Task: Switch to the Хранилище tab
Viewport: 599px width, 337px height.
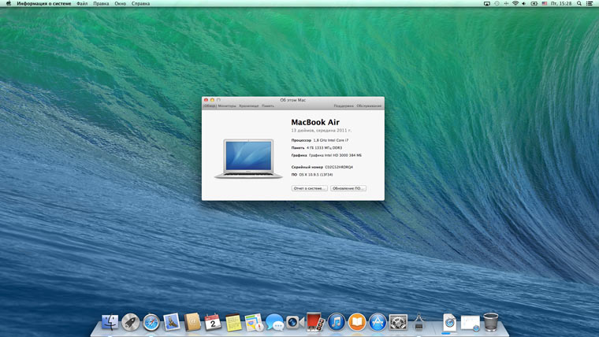Action: pos(249,106)
